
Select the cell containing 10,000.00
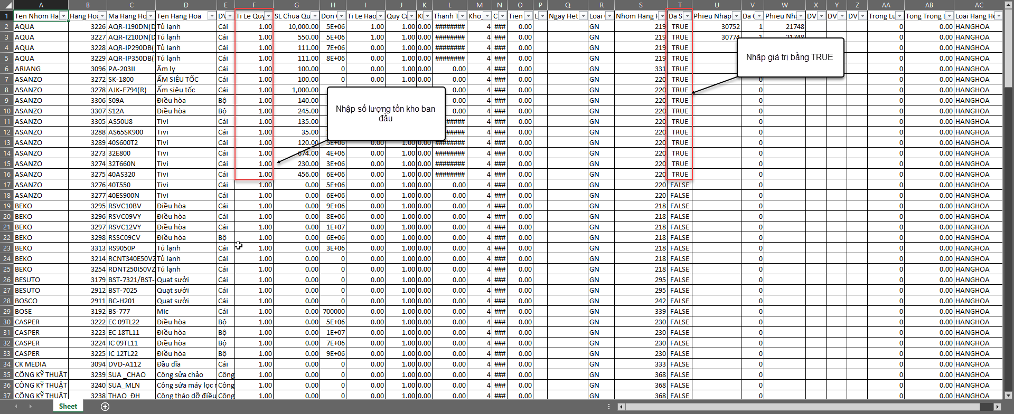pyautogui.click(x=297, y=26)
